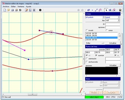Open the Ayuda menu
Screen dimensions: 125x100
click(29, 7)
